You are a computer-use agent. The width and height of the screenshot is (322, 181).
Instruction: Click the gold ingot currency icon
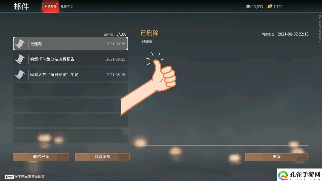270,7
